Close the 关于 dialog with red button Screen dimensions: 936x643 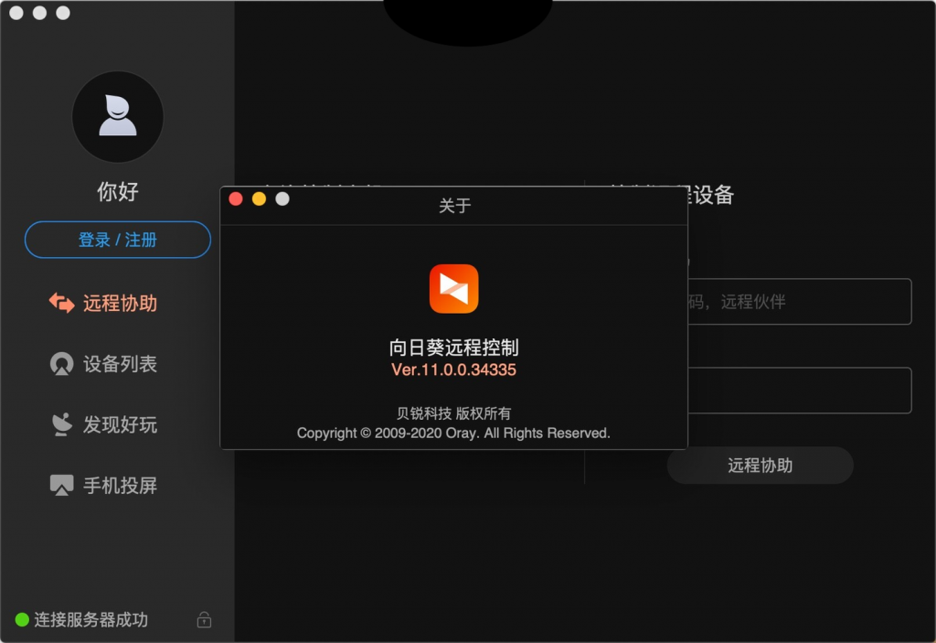(236, 198)
